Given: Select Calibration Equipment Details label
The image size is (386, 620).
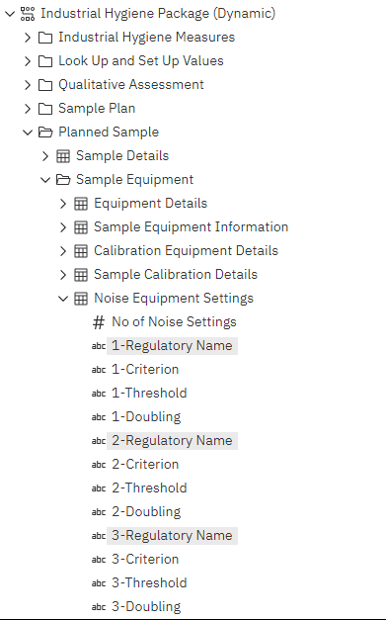Looking at the screenshot, I should (186, 251).
